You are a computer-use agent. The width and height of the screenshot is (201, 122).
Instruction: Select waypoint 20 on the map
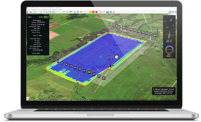coord(89,72)
